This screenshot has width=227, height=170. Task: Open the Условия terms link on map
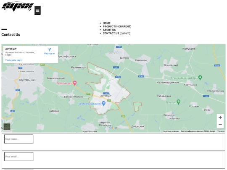pyautogui.click(x=221, y=131)
